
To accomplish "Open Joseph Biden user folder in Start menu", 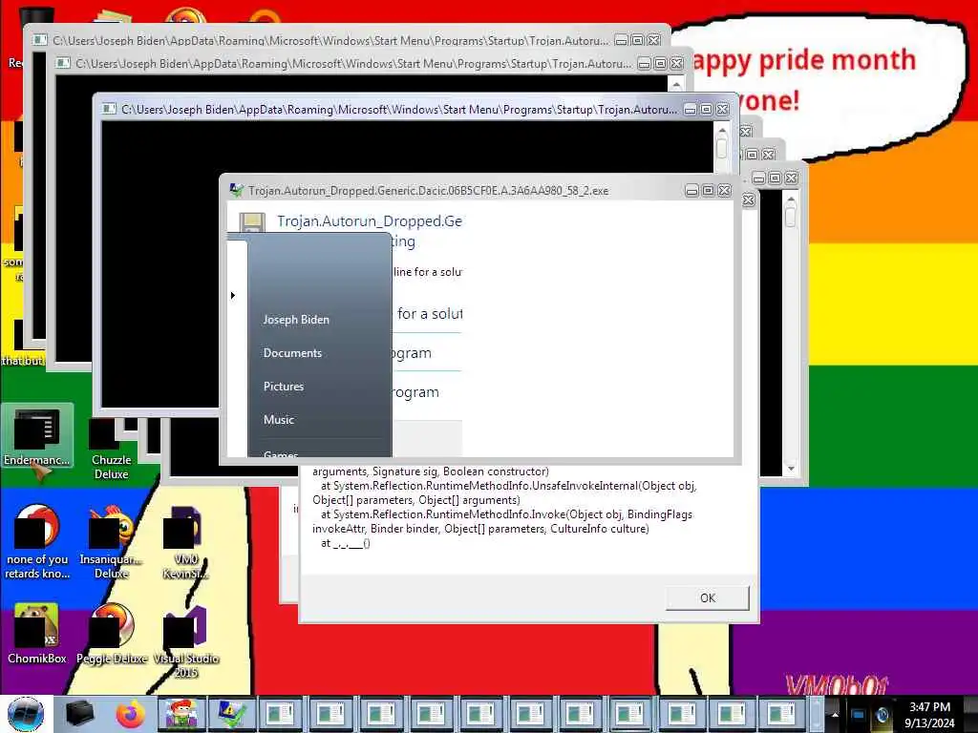I will (x=296, y=320).
